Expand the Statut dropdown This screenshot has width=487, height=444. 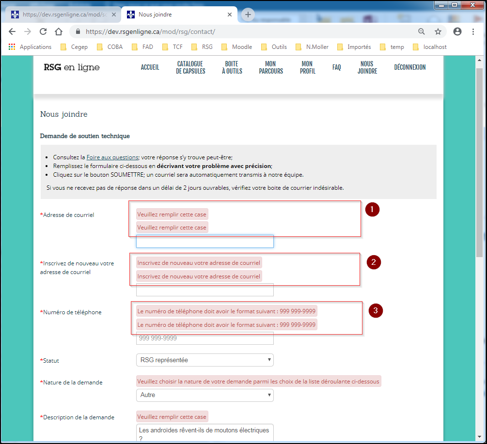[204, 360]
